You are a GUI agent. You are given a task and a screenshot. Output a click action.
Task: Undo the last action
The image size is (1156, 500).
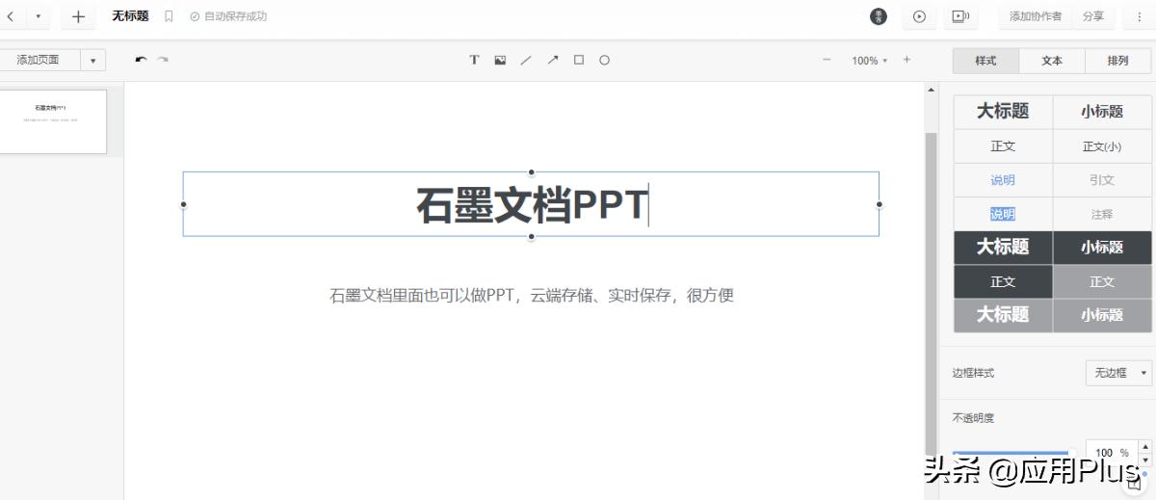pos(141,60)
